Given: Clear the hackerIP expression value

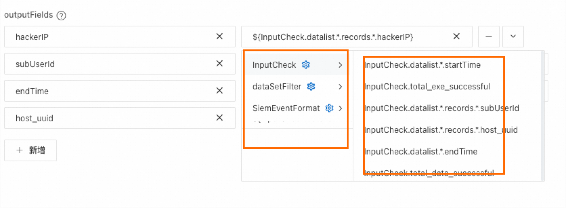Looking at the screenshot, I should [x=456, y=37].
